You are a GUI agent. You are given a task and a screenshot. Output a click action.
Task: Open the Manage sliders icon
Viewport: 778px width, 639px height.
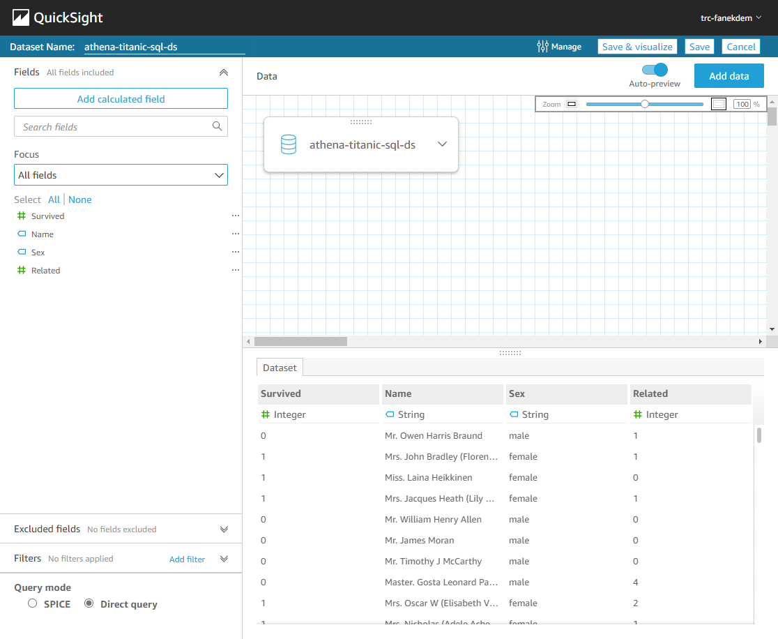point(542,47)
